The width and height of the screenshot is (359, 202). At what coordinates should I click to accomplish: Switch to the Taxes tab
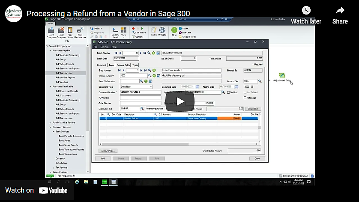111,65
